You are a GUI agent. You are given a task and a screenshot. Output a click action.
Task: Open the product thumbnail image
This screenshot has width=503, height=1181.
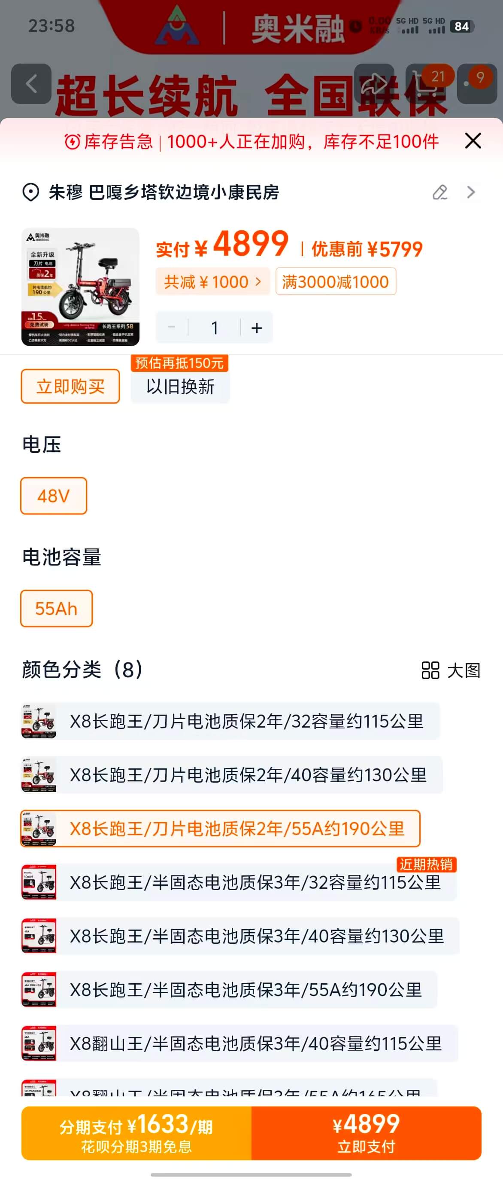[81, 287]
